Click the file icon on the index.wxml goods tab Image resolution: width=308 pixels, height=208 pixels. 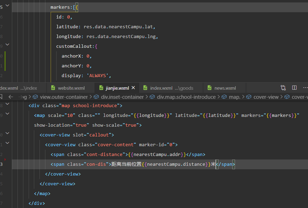145,88
